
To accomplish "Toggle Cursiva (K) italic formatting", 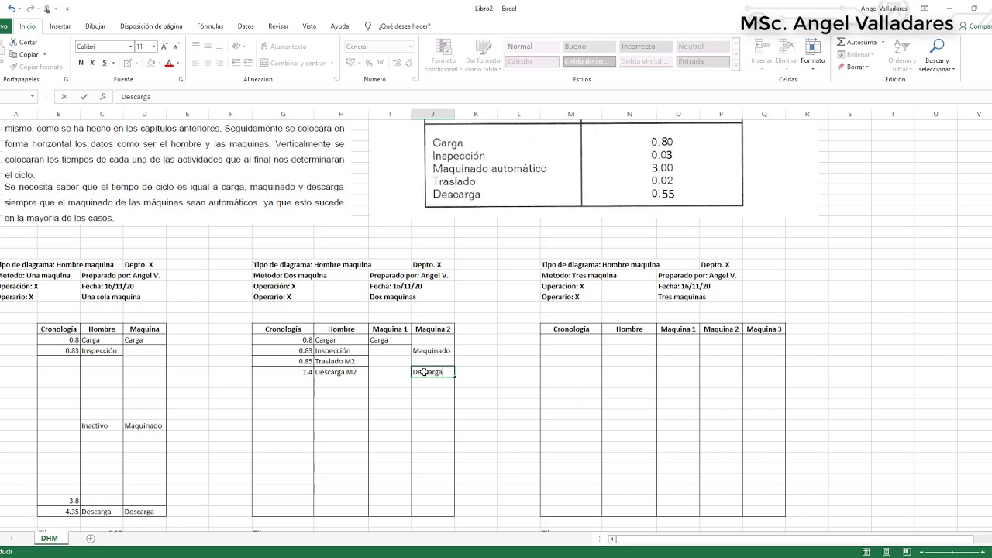I will click(x=92, y=63).
